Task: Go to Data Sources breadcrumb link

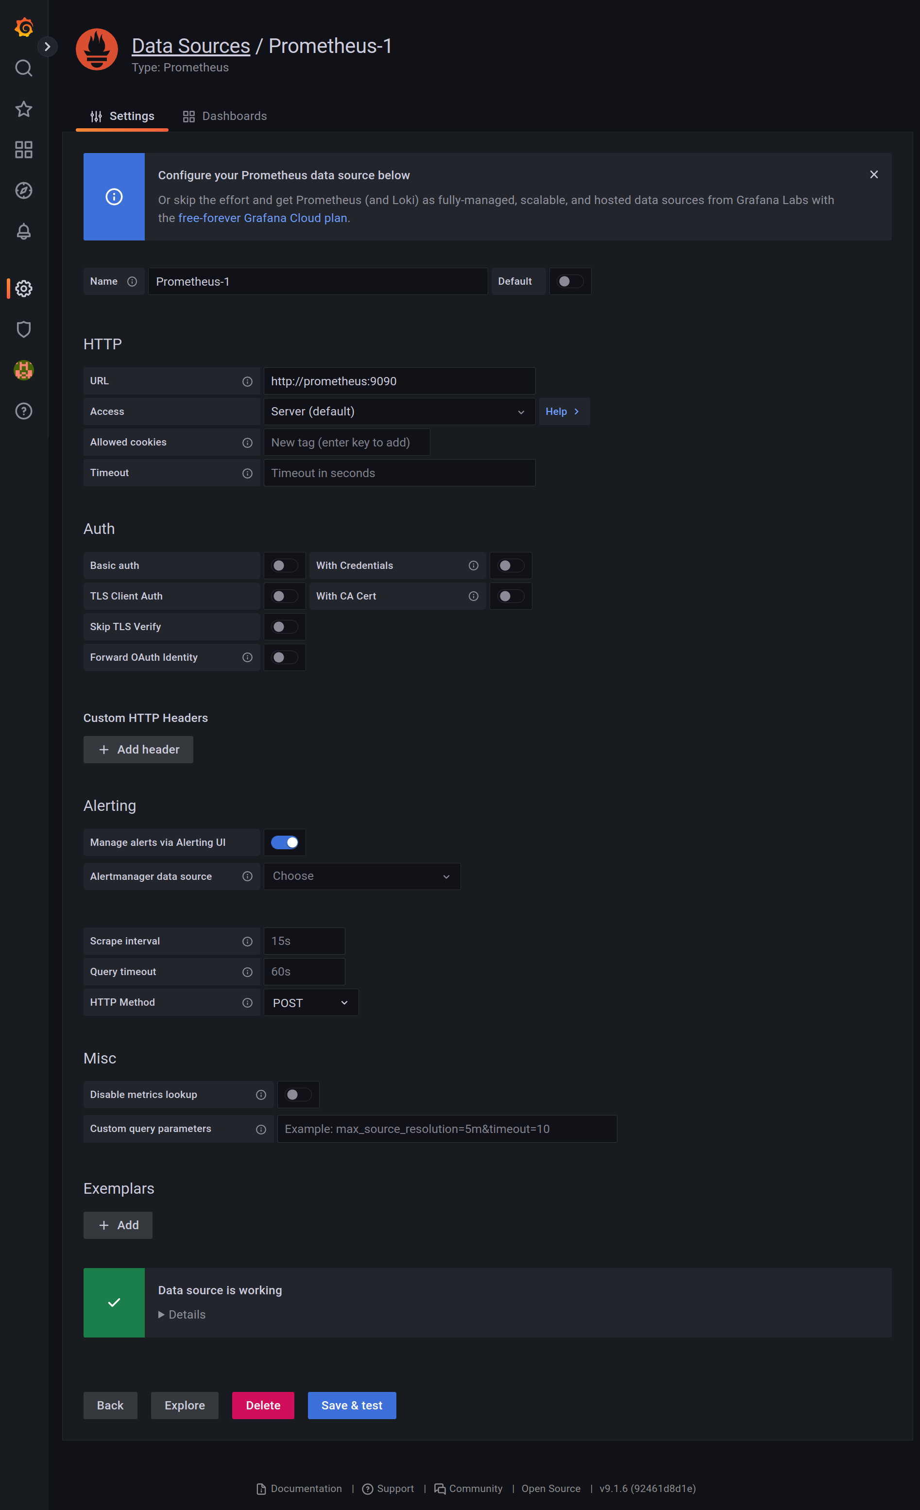Action: click(x=191, y=46)
